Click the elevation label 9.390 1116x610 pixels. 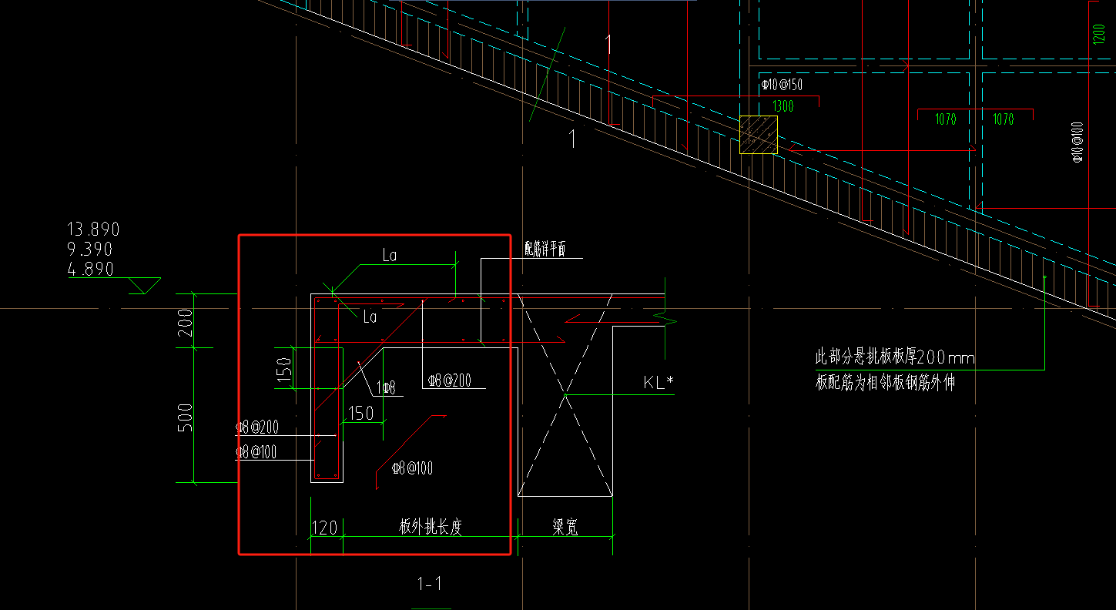point(90,249)
